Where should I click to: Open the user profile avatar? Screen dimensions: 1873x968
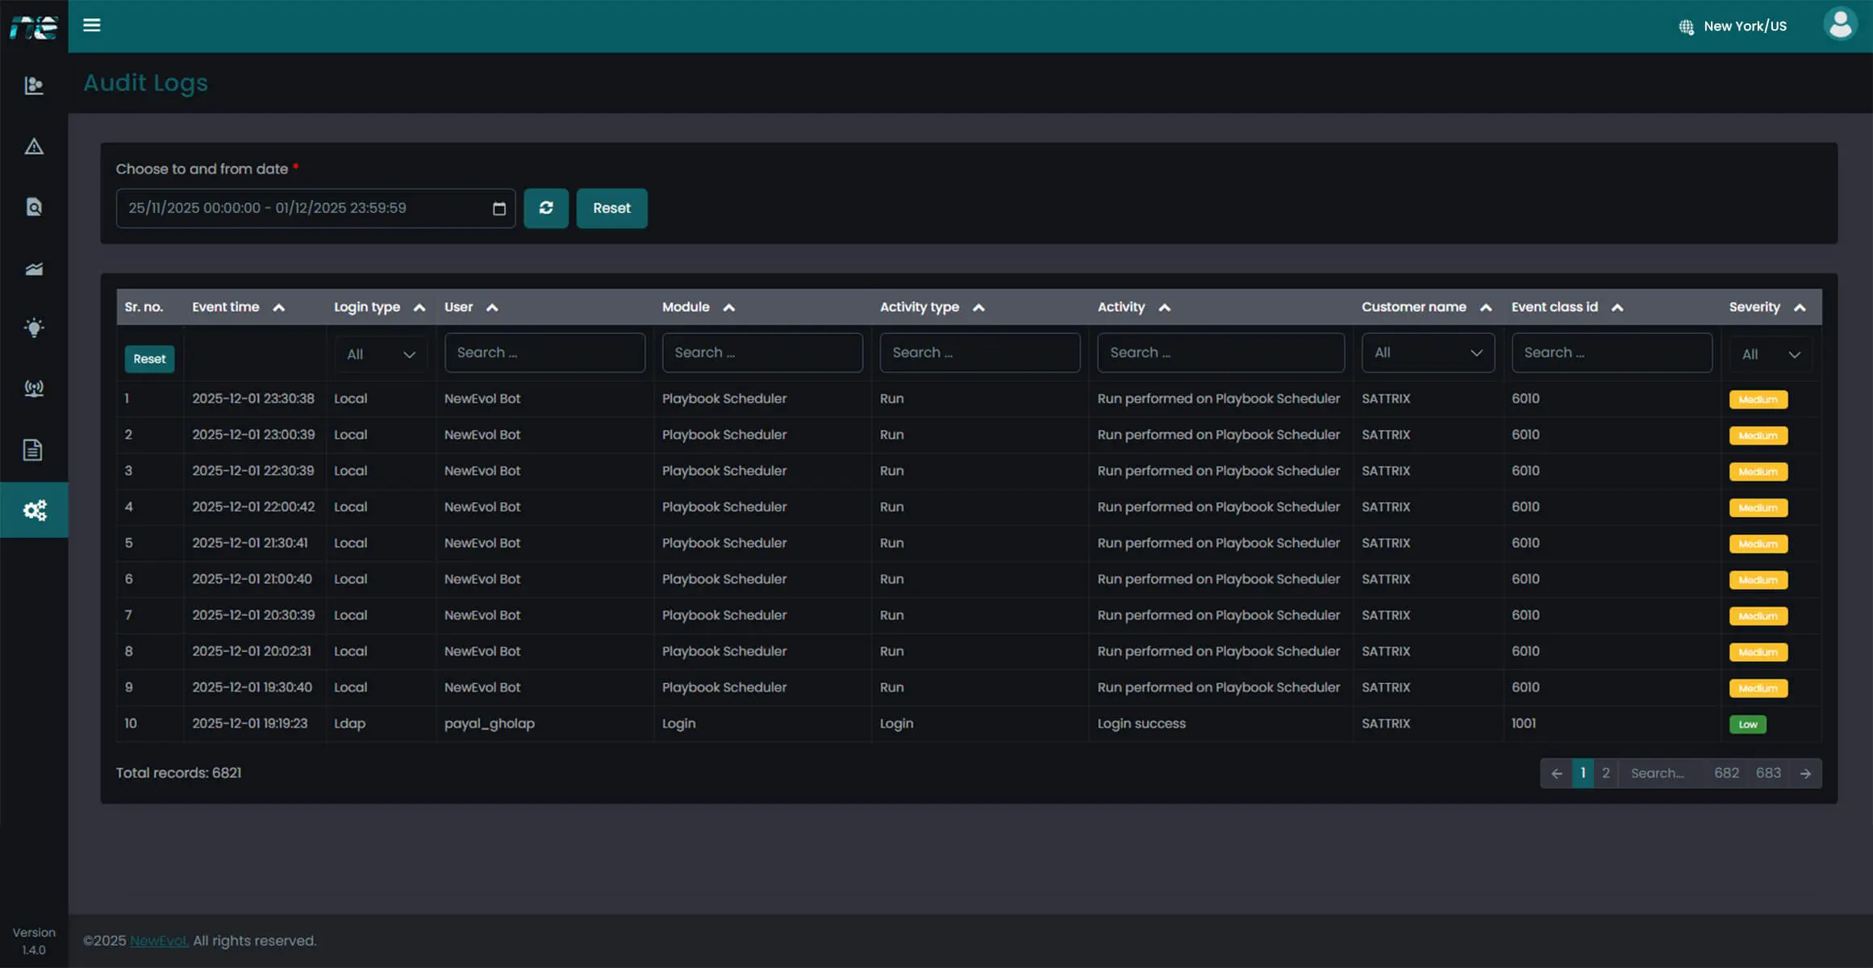(1840, 23)
